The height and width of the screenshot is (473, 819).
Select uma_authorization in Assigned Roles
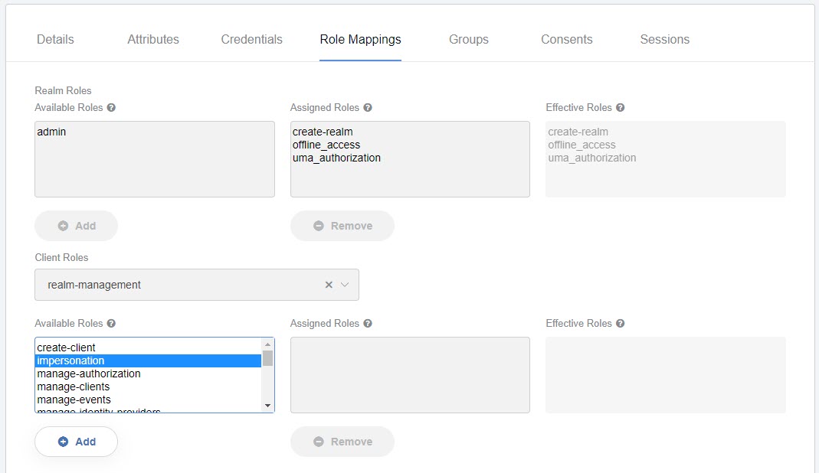coord(336,158)
